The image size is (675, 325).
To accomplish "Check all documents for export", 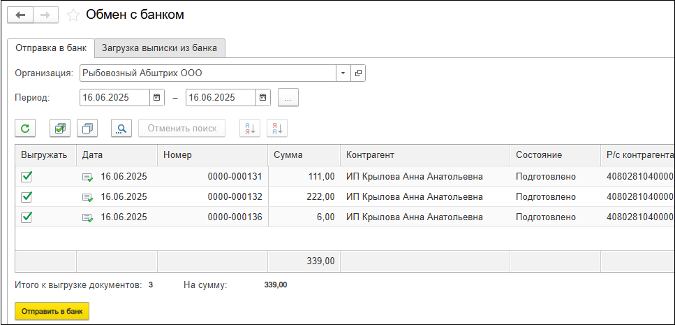I will 60,128.
